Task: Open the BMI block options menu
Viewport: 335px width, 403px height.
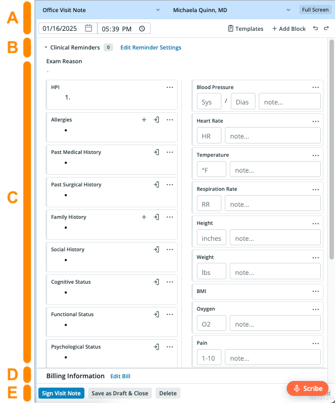Action: click(x=315, y=291)
